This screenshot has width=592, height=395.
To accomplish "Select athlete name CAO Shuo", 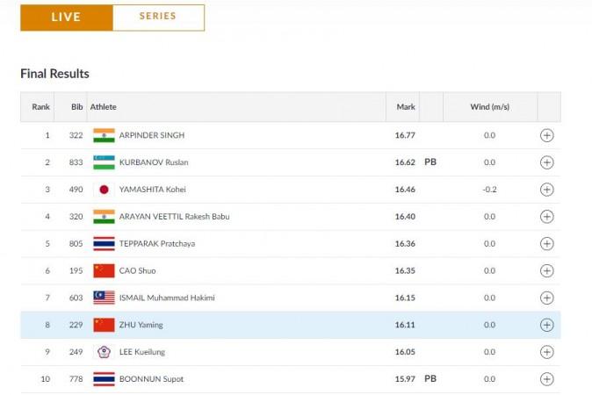I will click(x=137, y=271).
